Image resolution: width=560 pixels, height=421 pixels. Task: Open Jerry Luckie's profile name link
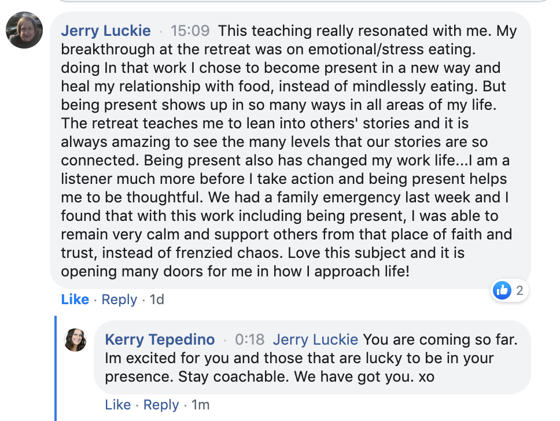coord(106,31)
